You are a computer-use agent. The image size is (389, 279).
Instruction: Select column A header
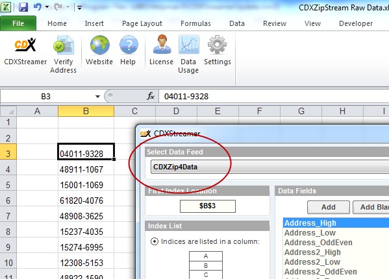(37, 111)
